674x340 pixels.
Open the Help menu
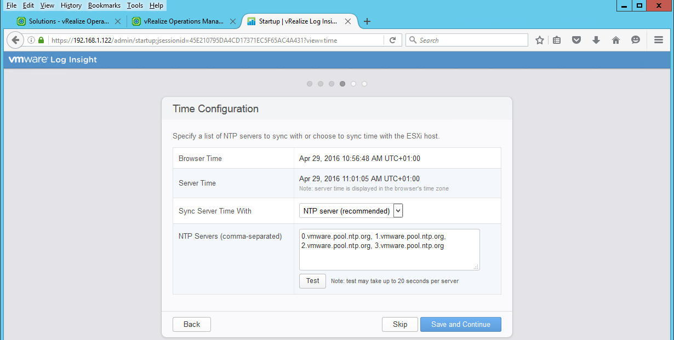[156, 5]
